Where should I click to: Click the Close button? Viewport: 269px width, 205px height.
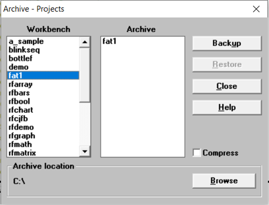pos(227,86)
